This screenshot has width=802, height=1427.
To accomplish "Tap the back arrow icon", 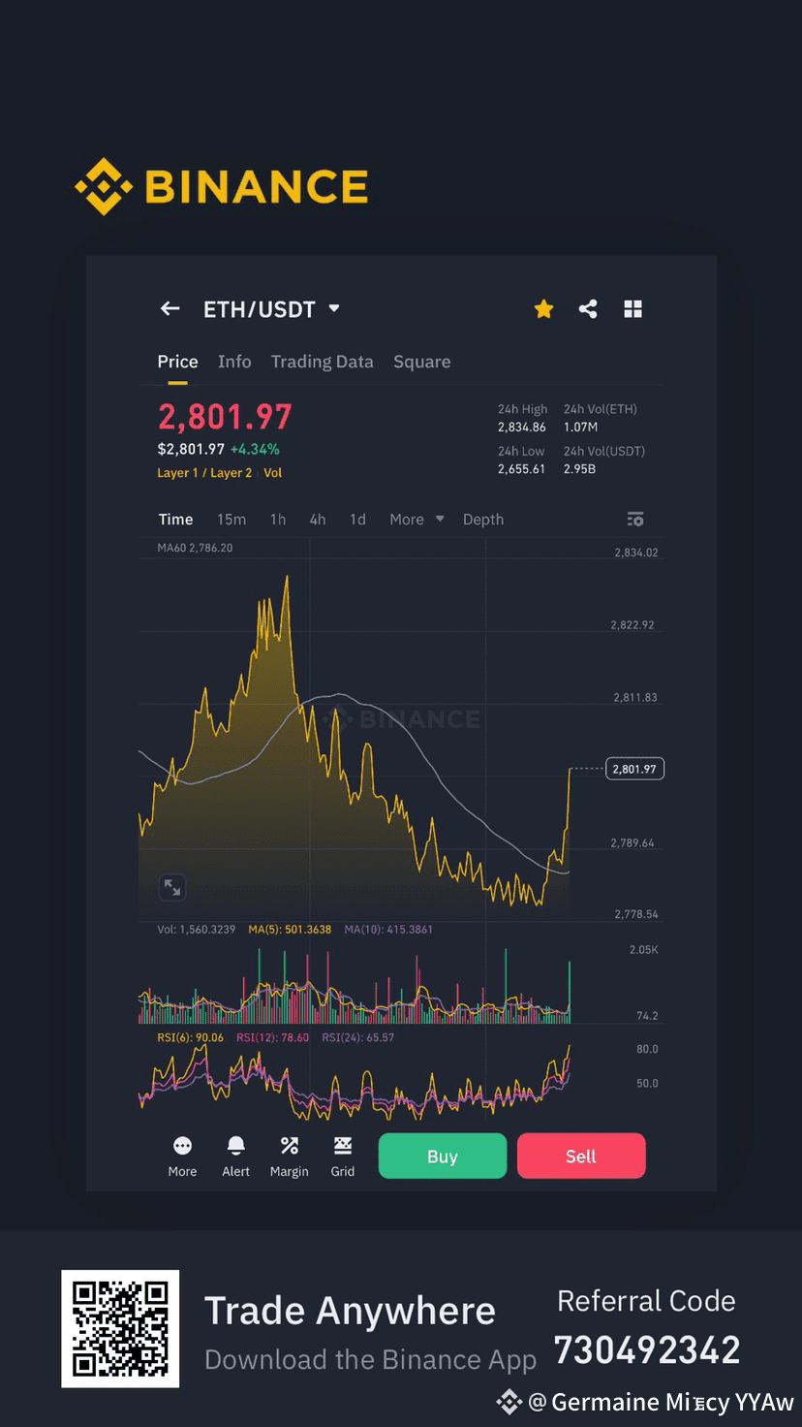I will coord(170,308).
